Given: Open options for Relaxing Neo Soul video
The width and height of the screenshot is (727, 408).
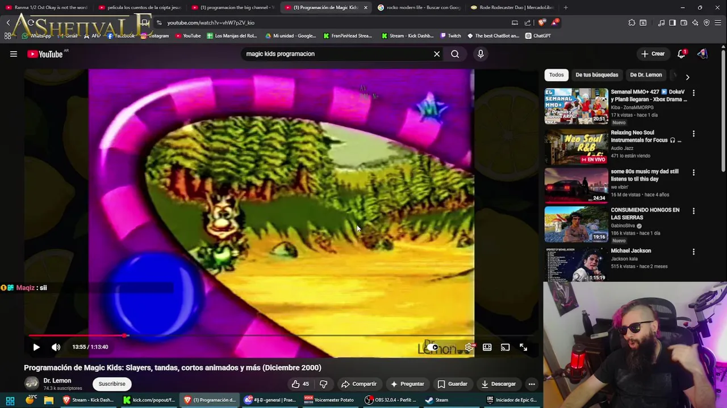Looking at the screenshot, I should [x=693, y=133].
